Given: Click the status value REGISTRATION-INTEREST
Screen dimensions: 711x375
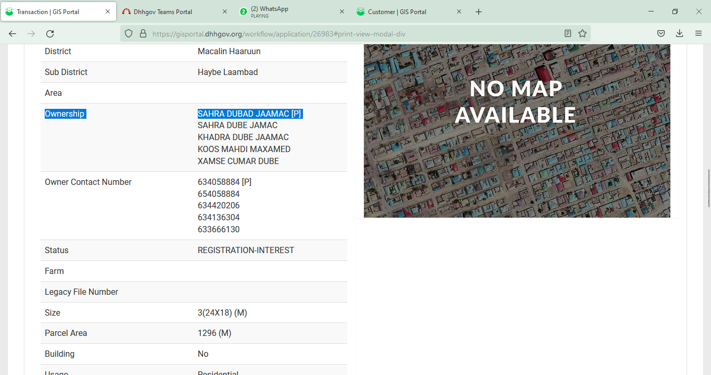Looking at the screenshot, I should tap(246, 251).
